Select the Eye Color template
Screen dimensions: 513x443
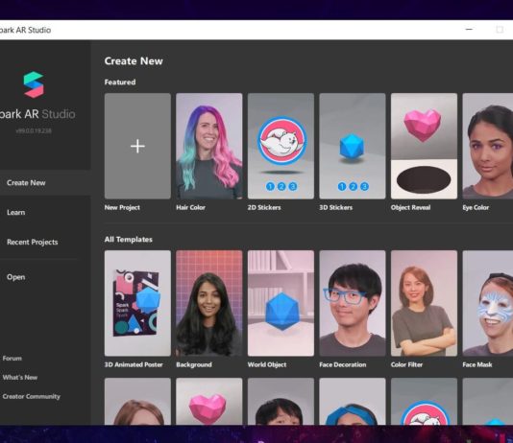pyautogui.click(x=488, y=146)
